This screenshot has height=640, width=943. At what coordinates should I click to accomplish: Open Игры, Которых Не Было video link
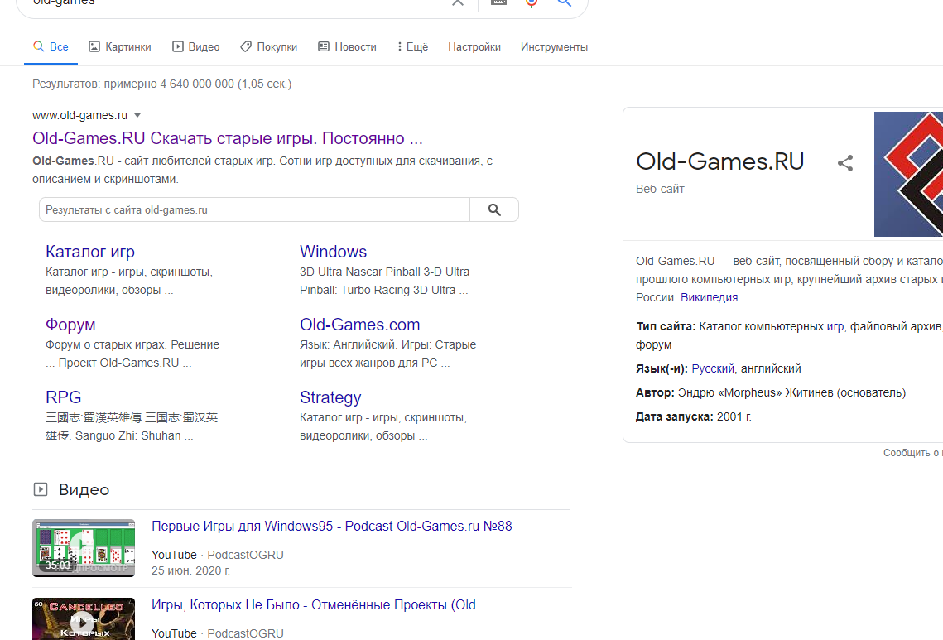tap(320, 605)
